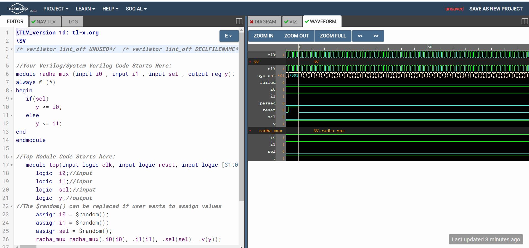
Task: Click the unsaved status label
Action: point(454,9)
